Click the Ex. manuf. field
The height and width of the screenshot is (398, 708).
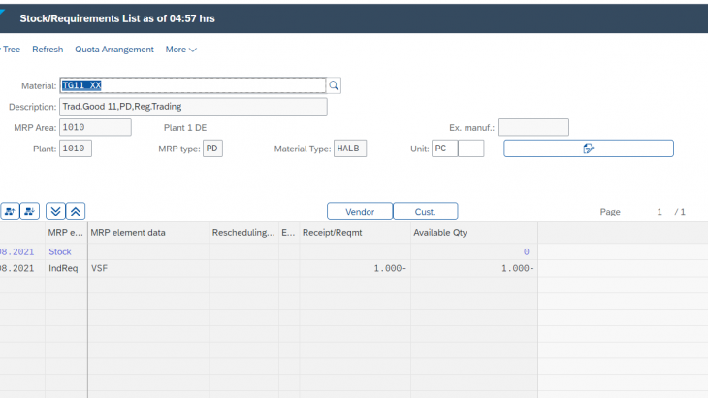[533, 127]
